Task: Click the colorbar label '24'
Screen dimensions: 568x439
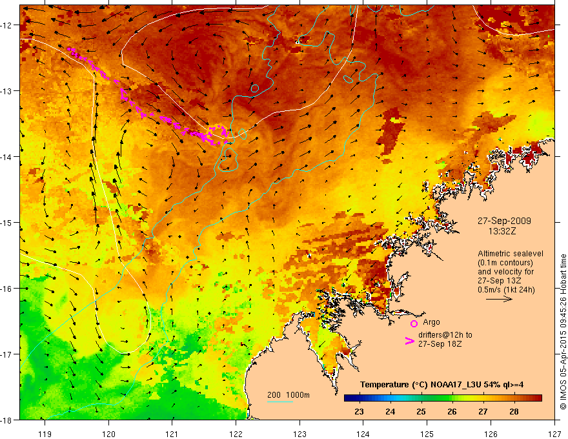Action: [390, 411]
